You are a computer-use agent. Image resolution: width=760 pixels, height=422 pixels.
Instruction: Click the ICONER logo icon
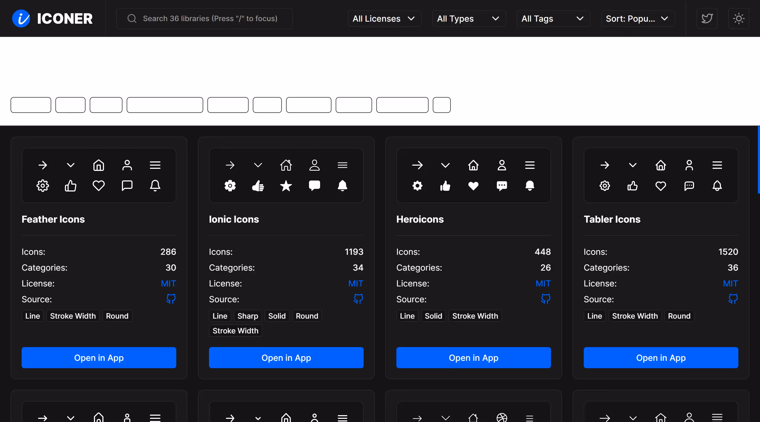(21, 18)
